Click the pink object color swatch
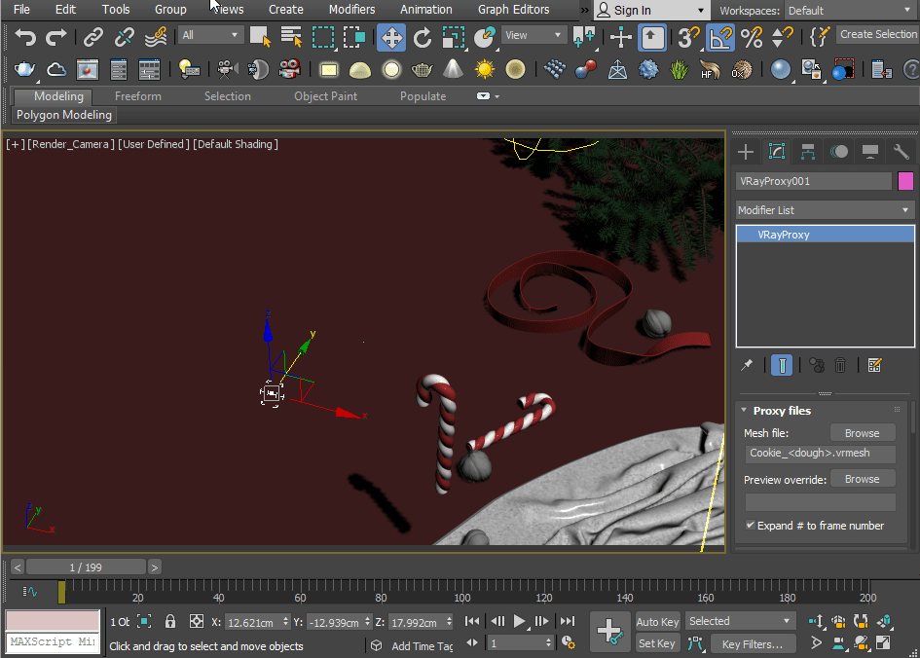 coord(905,181)
